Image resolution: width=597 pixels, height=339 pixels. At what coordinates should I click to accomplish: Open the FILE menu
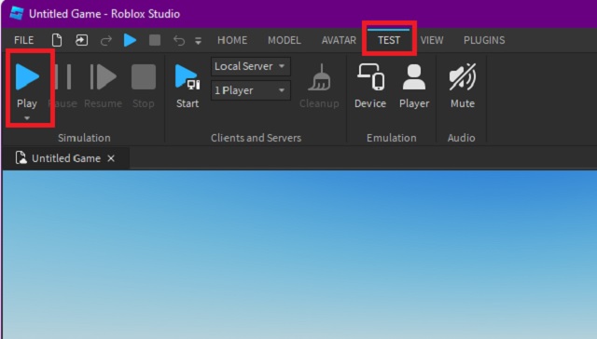[23, 40]
